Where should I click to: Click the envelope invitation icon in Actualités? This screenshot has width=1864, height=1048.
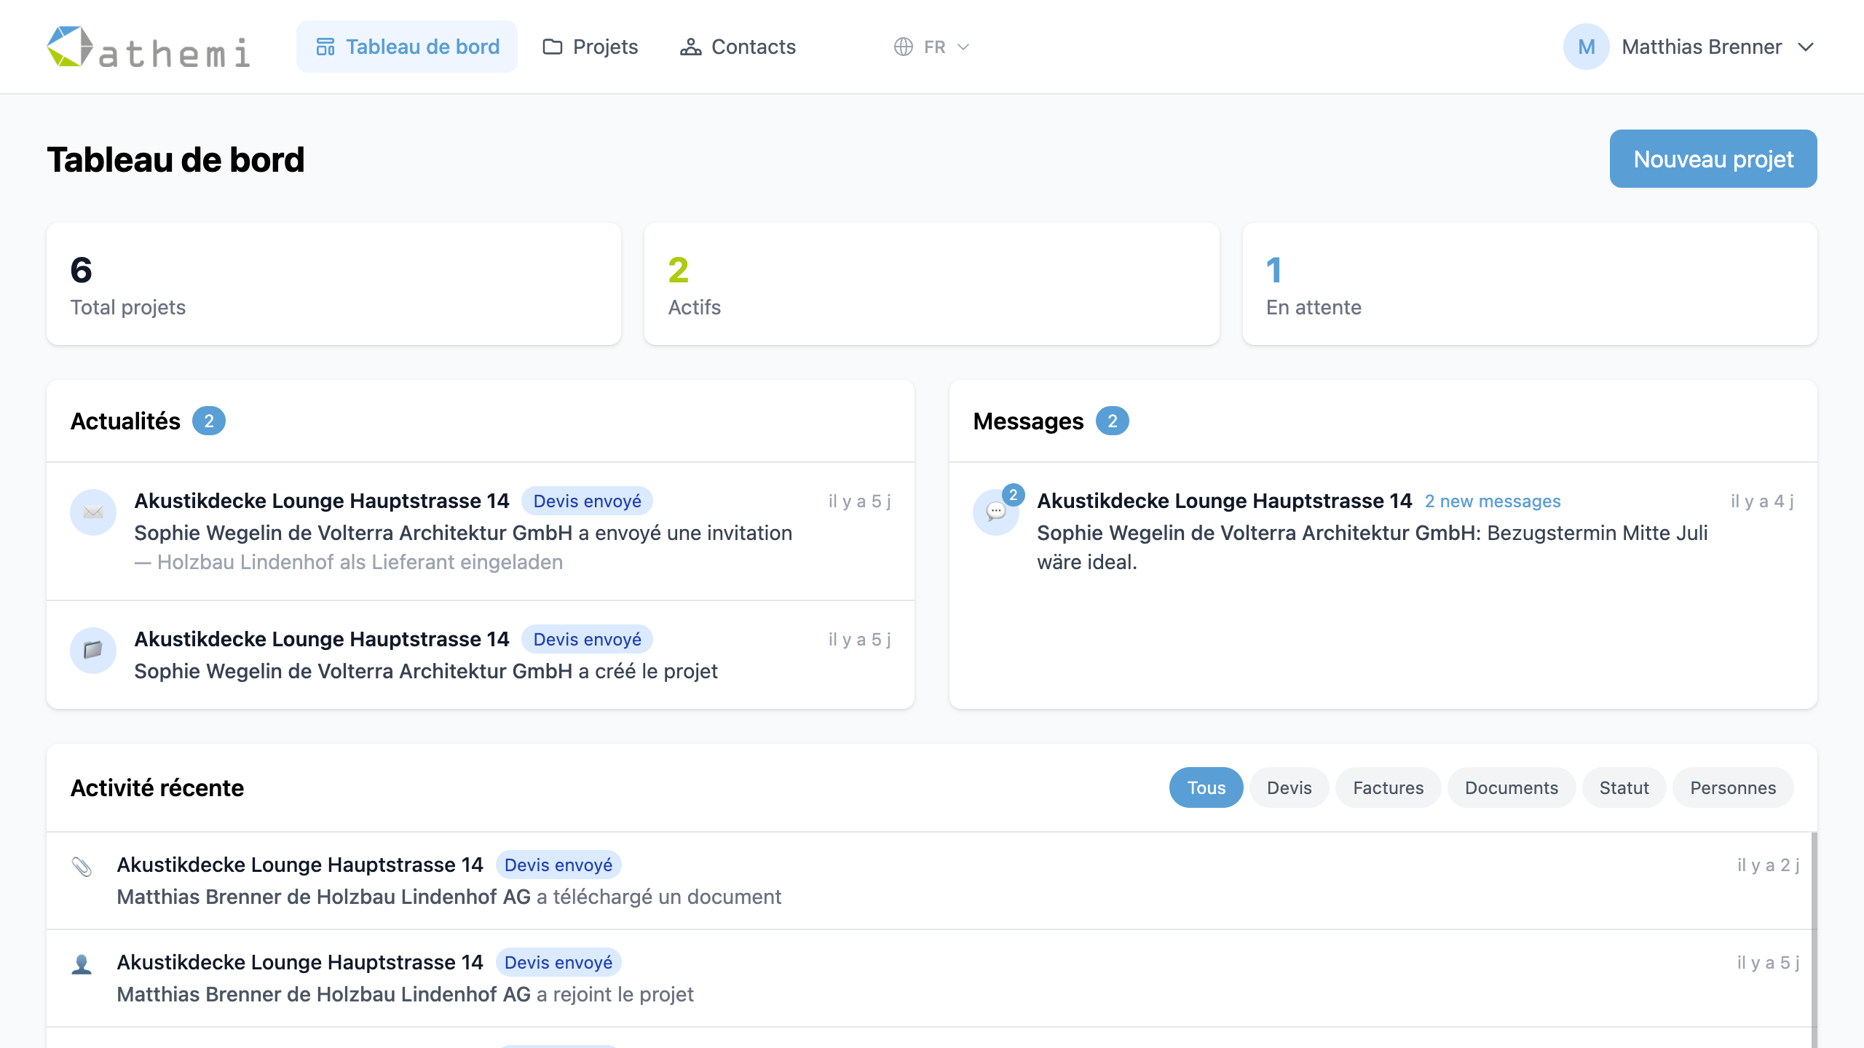93,512
